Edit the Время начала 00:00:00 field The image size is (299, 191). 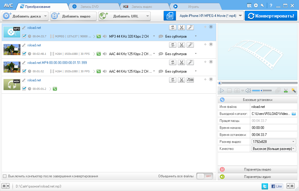tap(274, 128)
